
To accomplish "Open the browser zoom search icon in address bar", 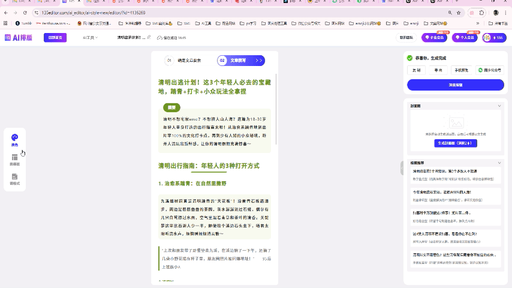I will click(450, 13).
